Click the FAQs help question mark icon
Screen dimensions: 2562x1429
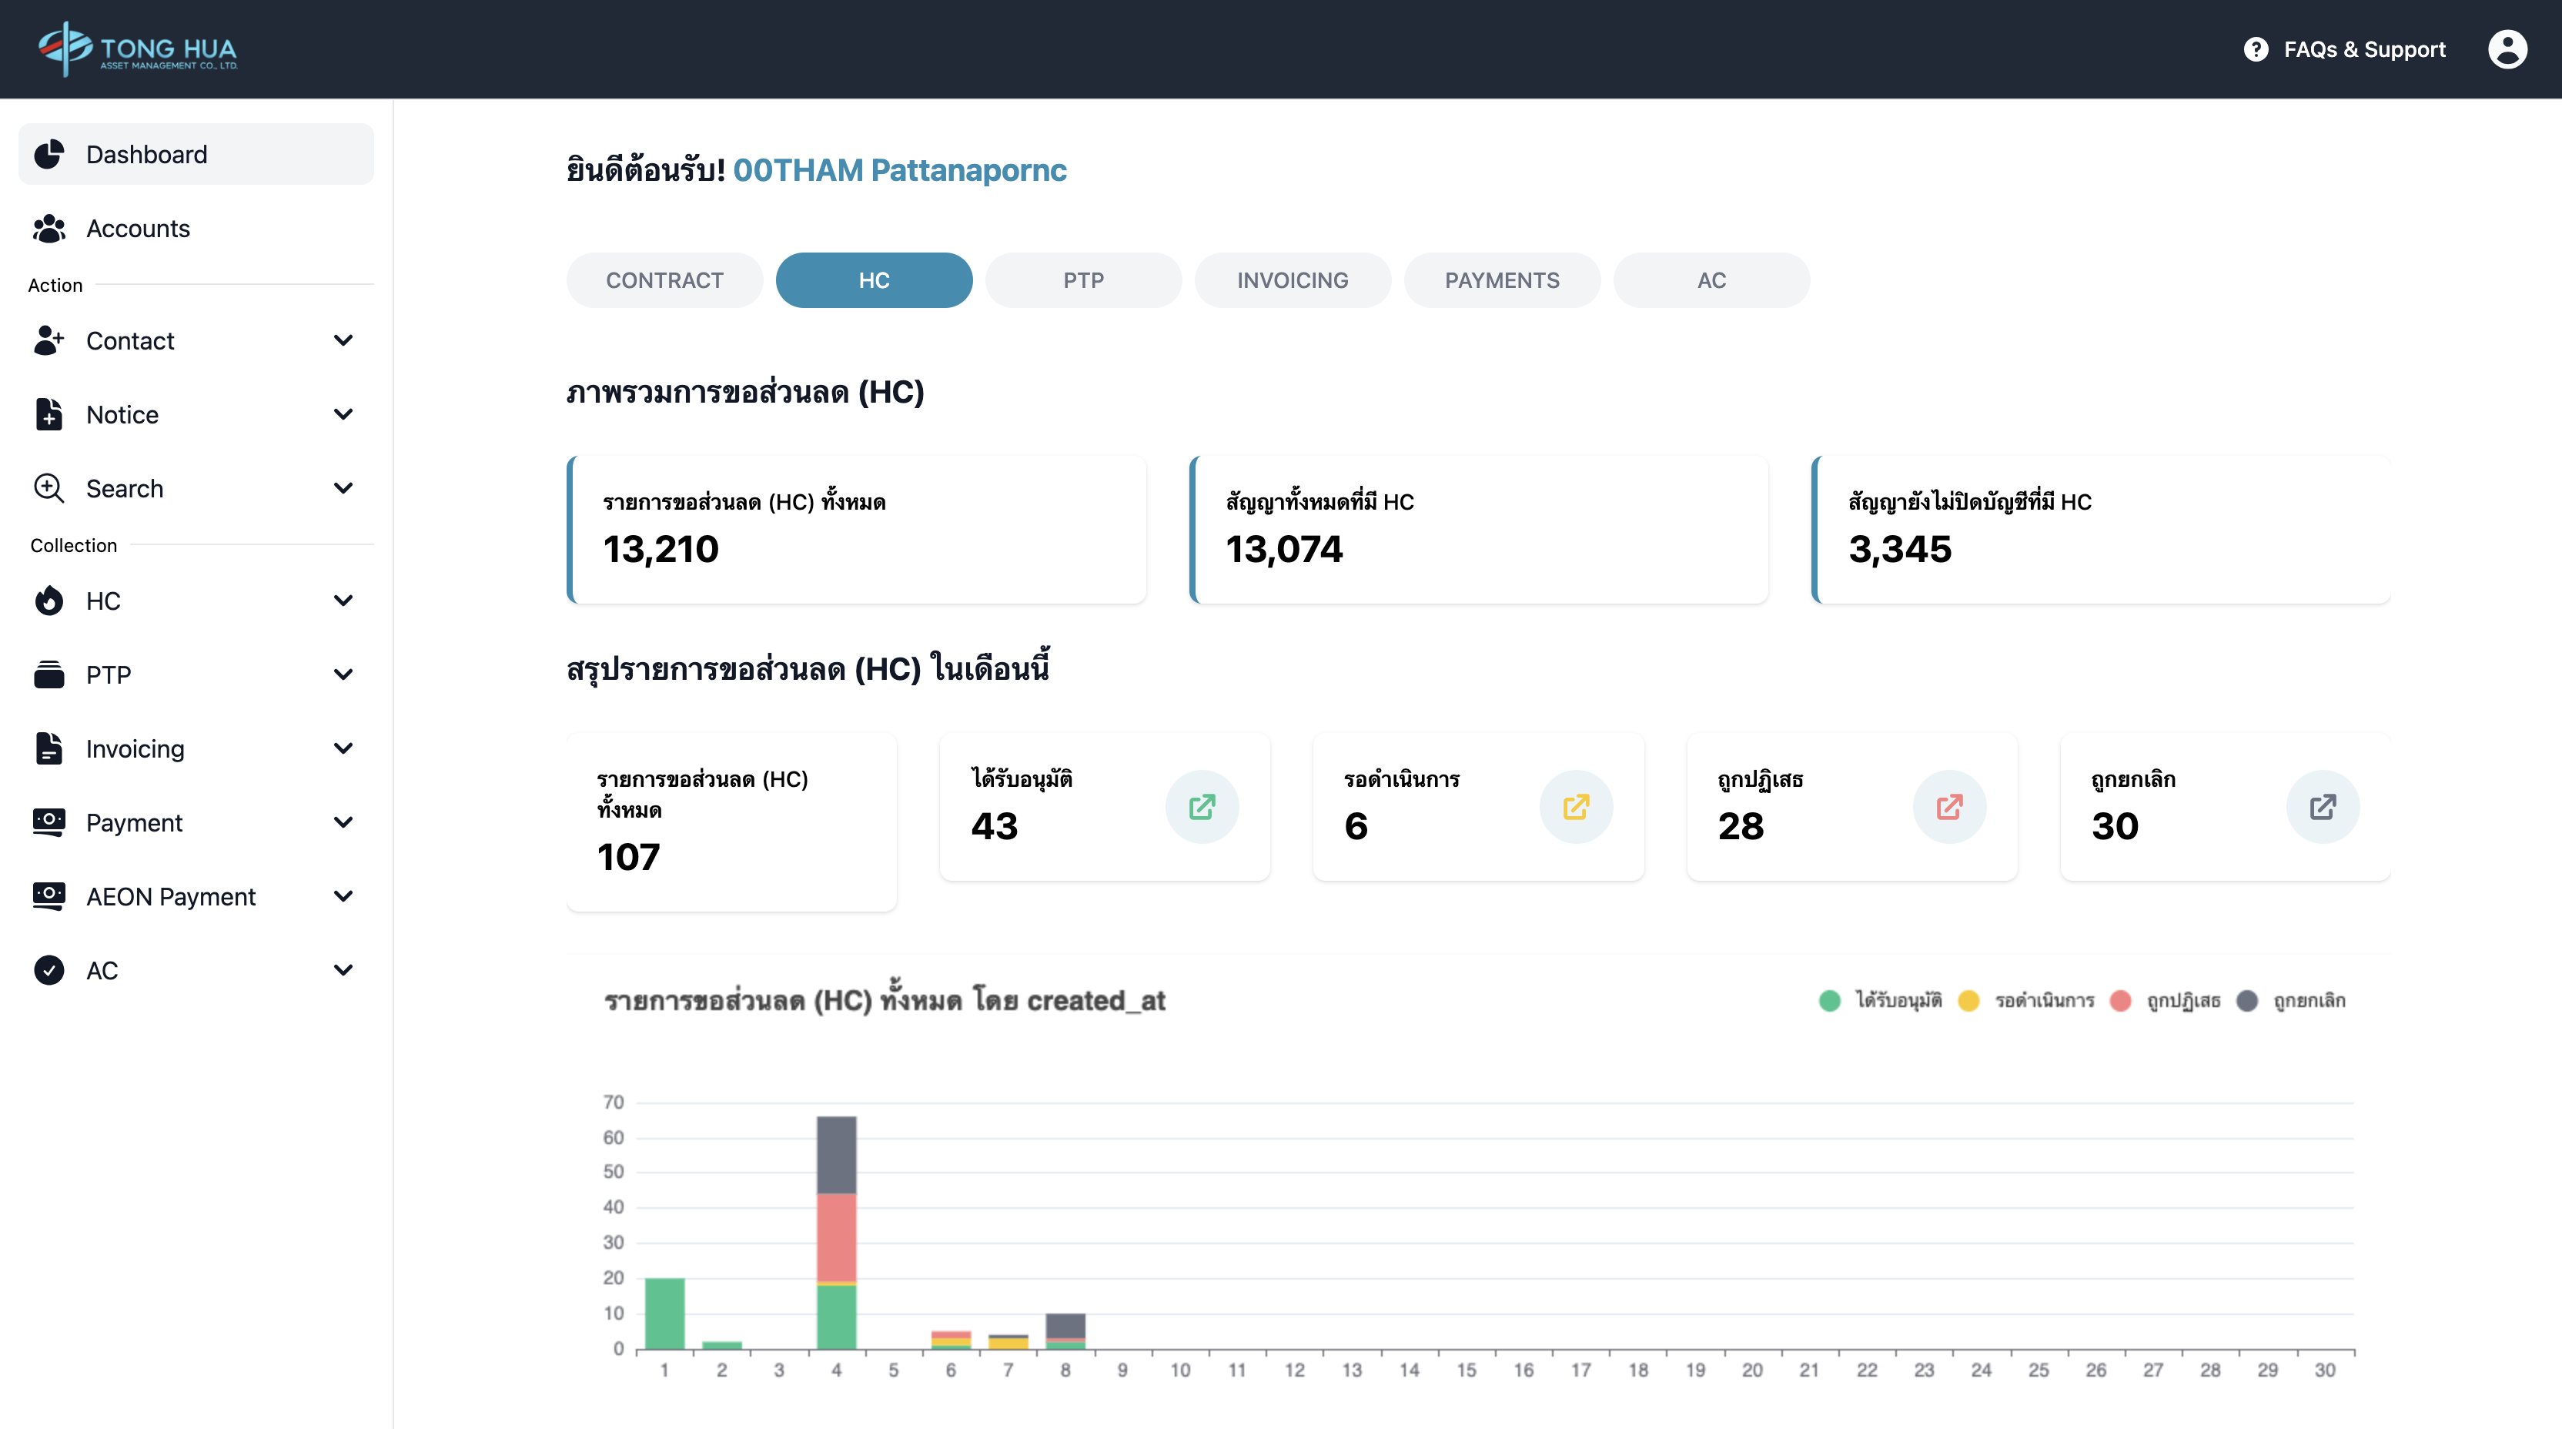point(2256,49)
